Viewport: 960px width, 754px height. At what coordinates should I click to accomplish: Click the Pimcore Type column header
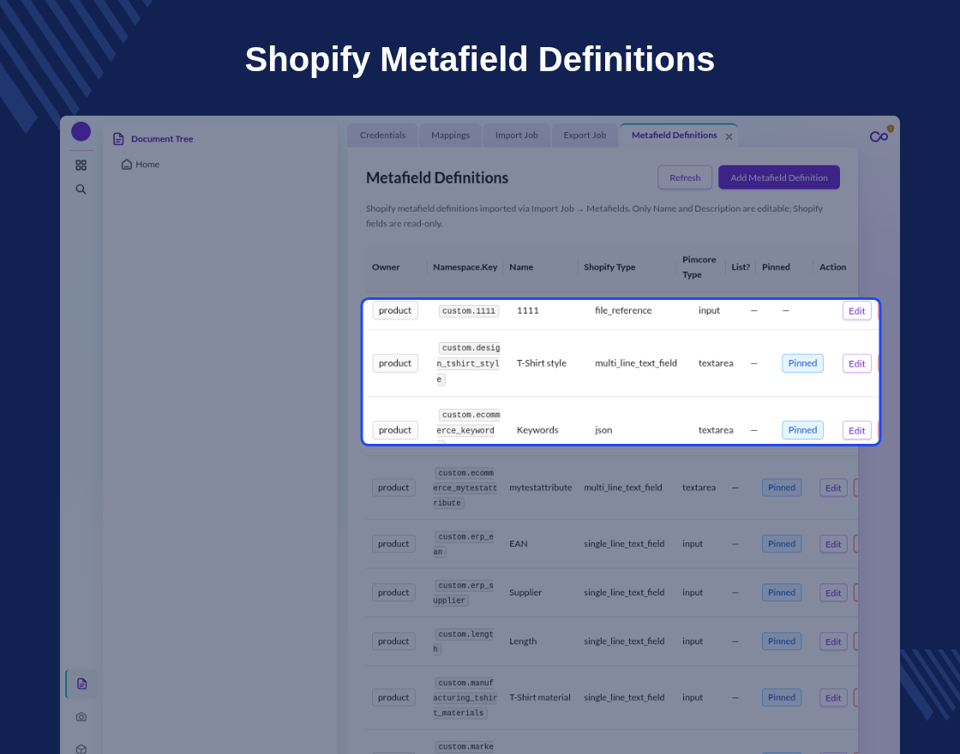[699, 266]
